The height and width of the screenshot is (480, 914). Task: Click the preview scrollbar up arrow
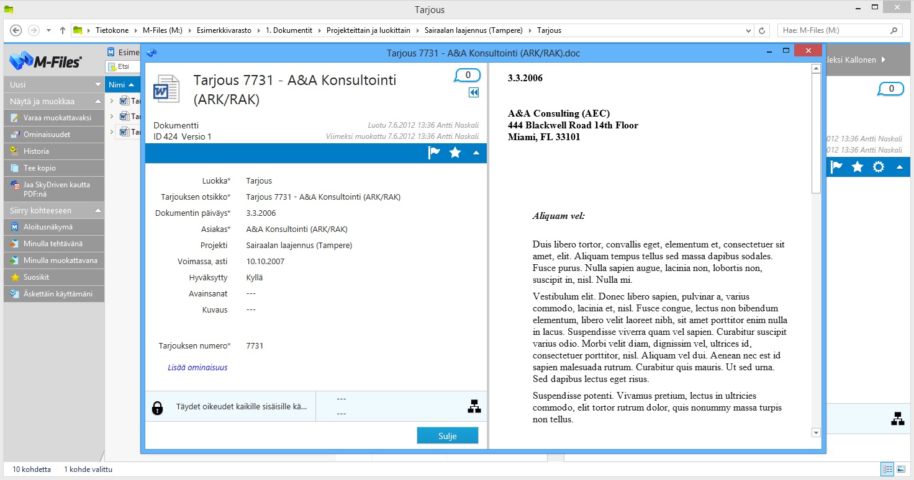point(817,69)
